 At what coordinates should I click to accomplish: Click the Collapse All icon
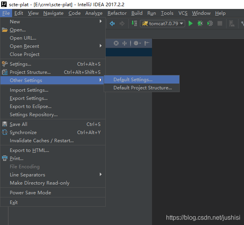coord(124,43)
